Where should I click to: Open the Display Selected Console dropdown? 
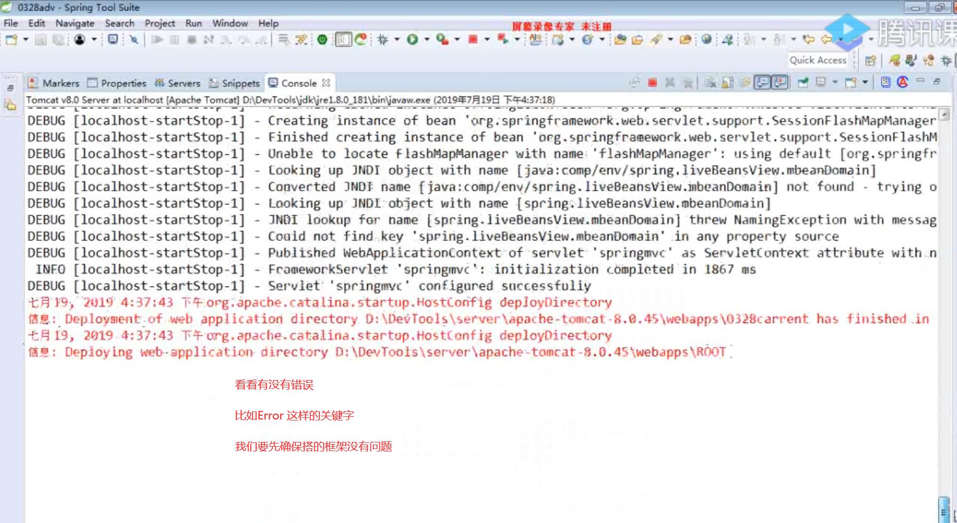click(x=835, y=82)
